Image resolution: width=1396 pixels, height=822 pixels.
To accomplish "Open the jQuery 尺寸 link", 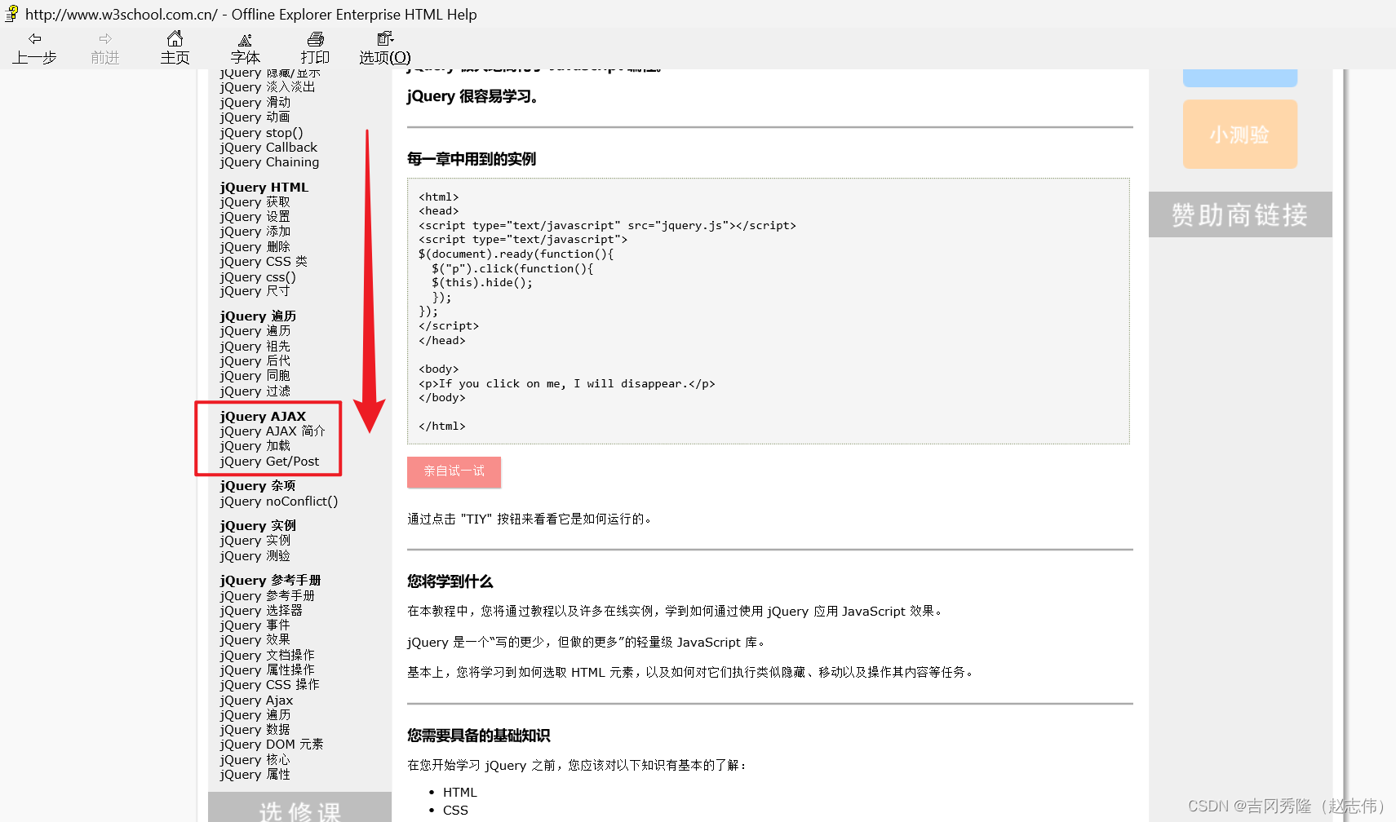I will tap(255, 291).
